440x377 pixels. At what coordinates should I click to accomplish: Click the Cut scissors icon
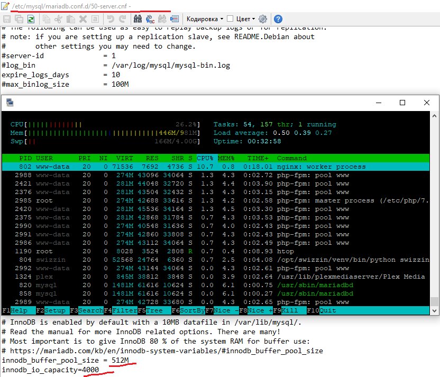pyautogui.click(x=58, y=19)
